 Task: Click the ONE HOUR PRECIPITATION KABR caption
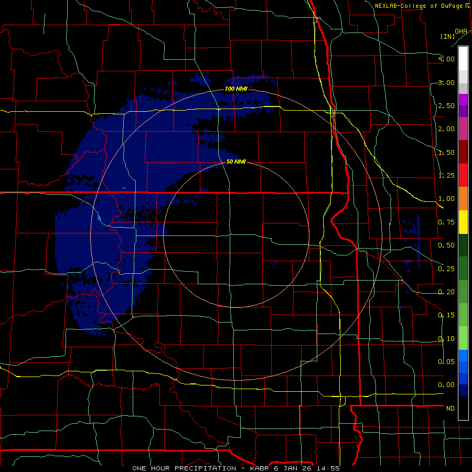(x=236, y=468)
